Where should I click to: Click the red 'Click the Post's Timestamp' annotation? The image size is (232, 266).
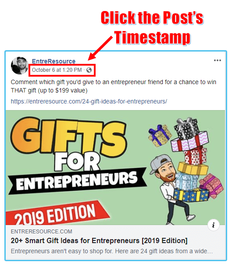coord(152,28)
